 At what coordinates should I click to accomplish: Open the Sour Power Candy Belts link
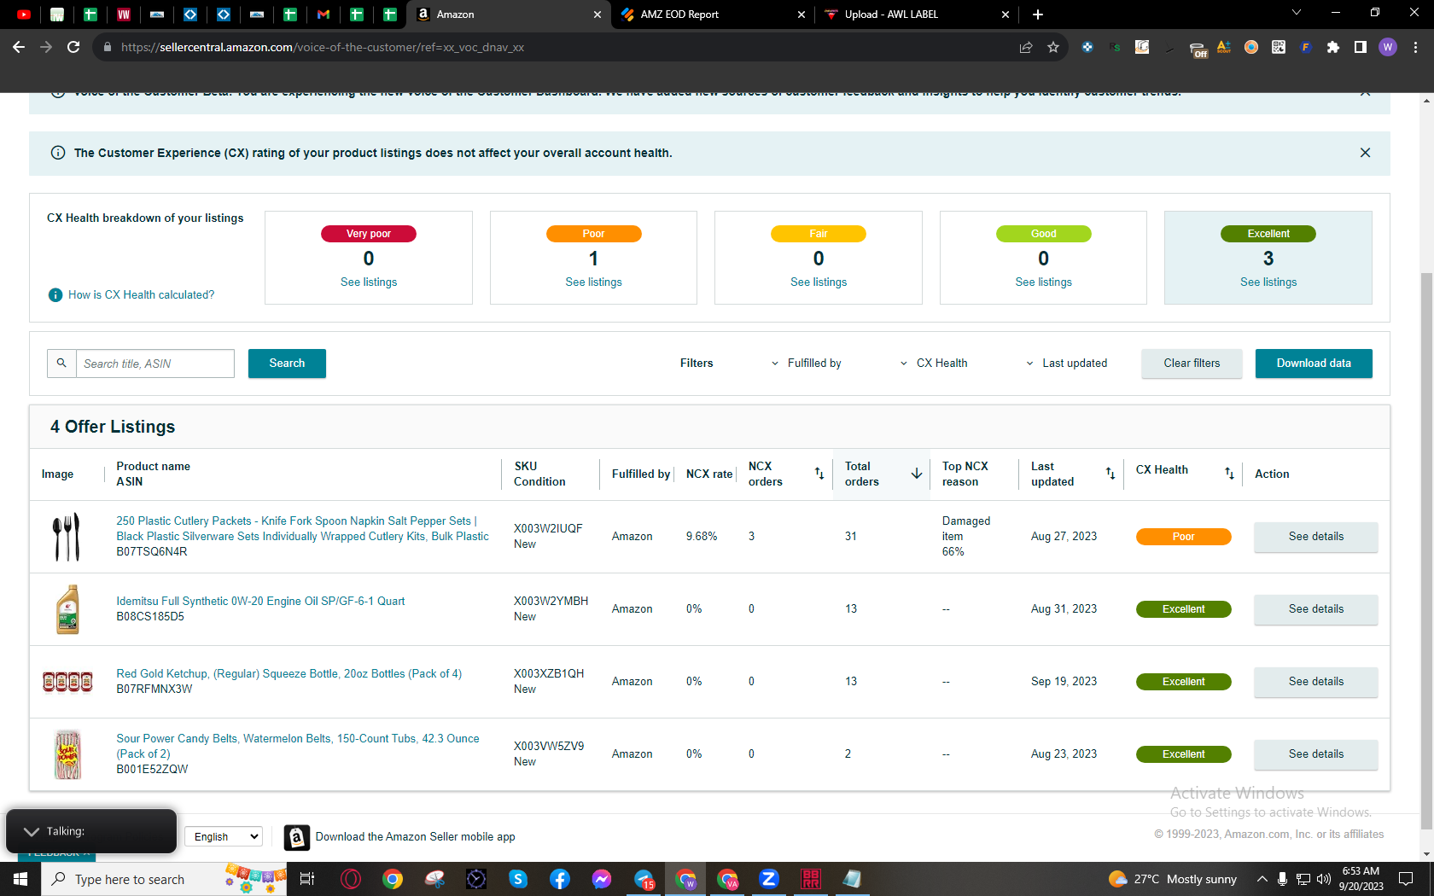tap(298, 747)
